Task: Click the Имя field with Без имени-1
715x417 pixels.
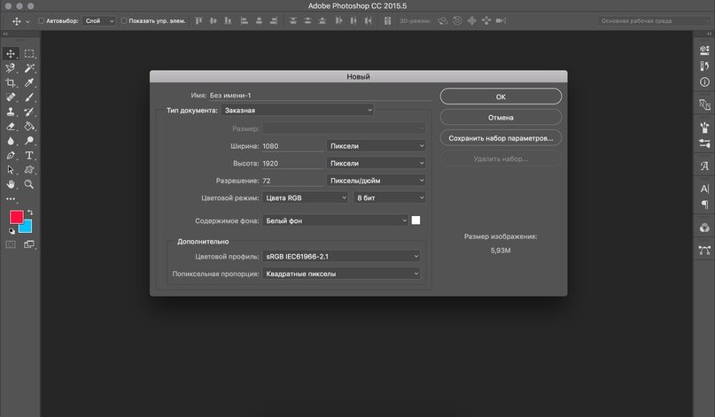Action: coord(319,96)
